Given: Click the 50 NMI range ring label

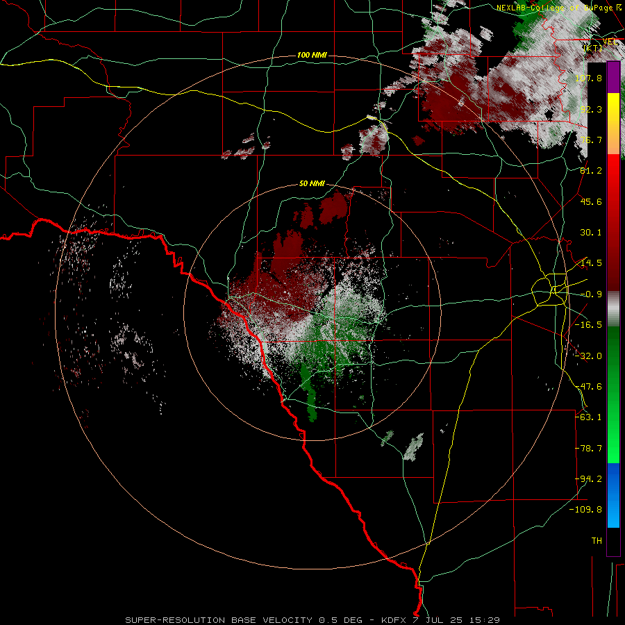Looking at the screenshot, I should click(x=312, y=184).
